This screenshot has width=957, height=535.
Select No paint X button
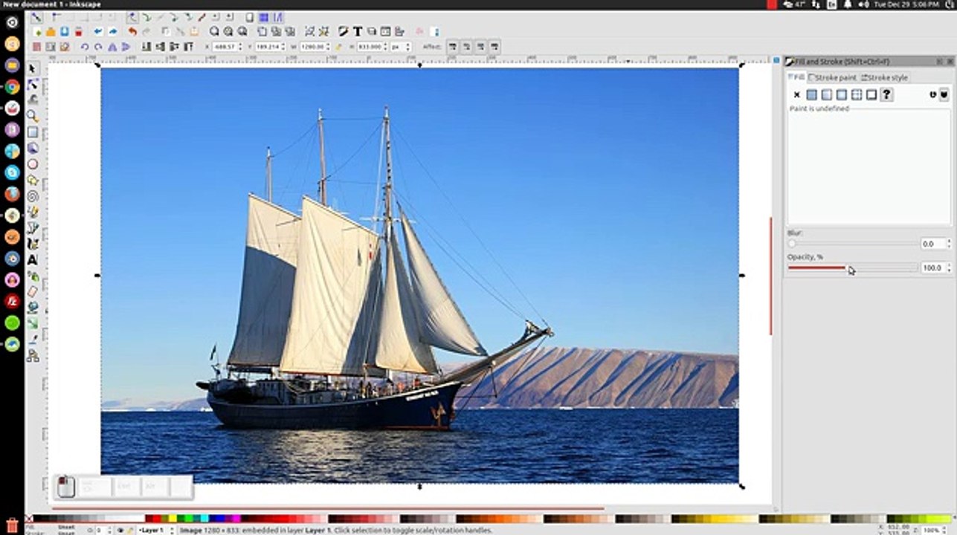coord(797,94)
